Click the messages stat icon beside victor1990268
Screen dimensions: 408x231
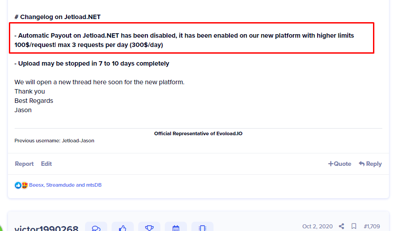pos(96,228)
